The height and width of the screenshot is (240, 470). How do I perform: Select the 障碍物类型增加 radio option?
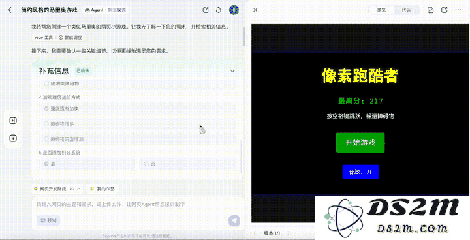pyautogui.click(x=46, y=139)
